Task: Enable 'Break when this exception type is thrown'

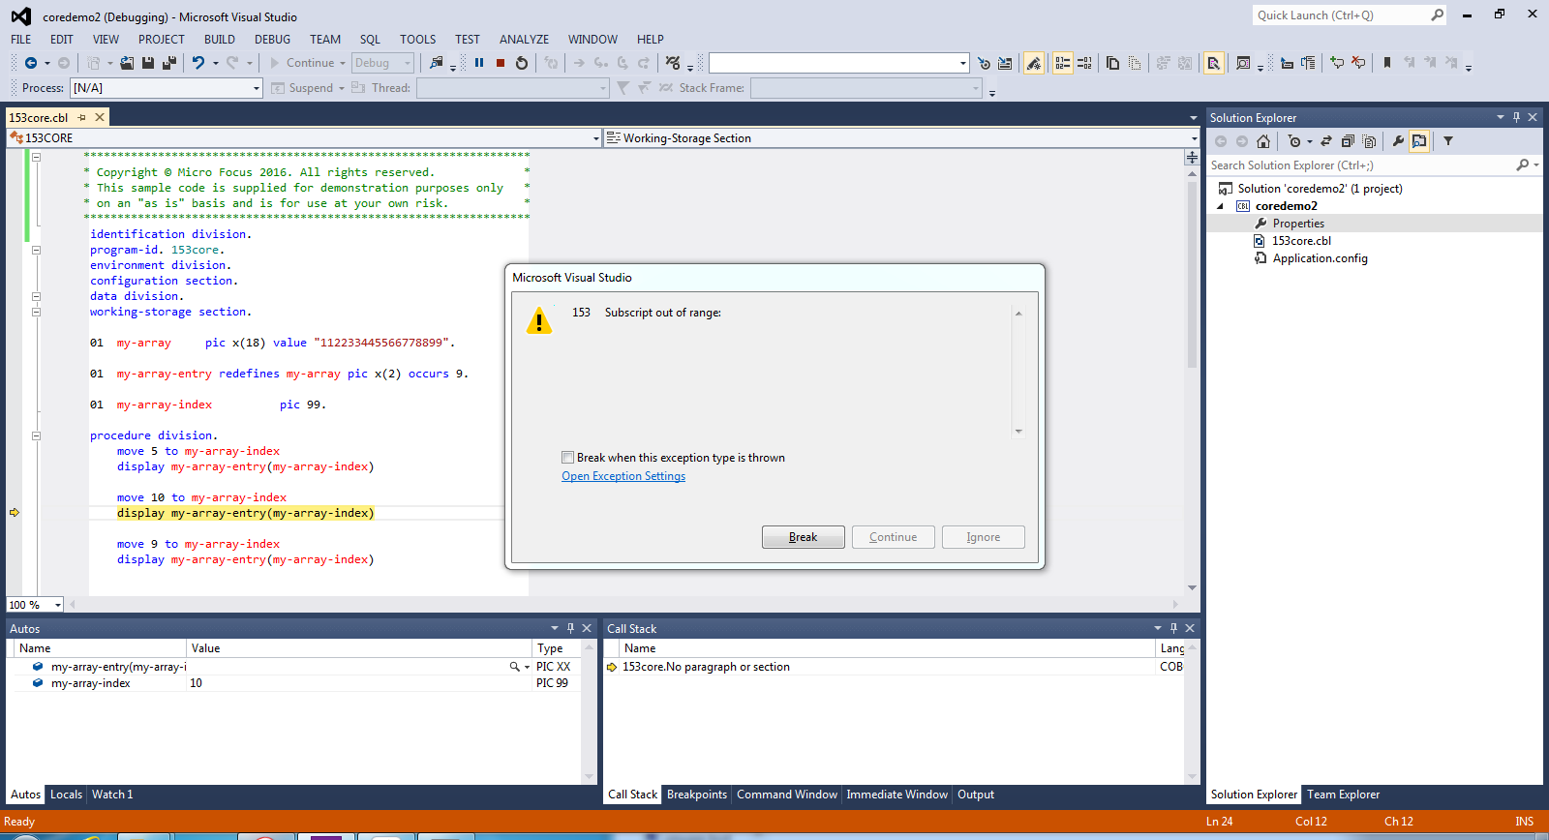Action: [568, 458]
